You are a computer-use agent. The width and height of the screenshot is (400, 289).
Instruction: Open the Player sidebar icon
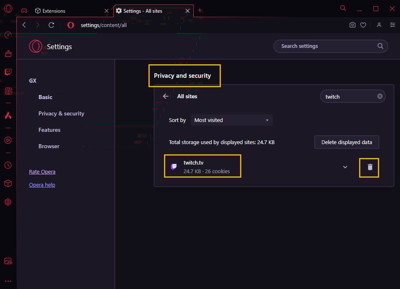point(8,140)
